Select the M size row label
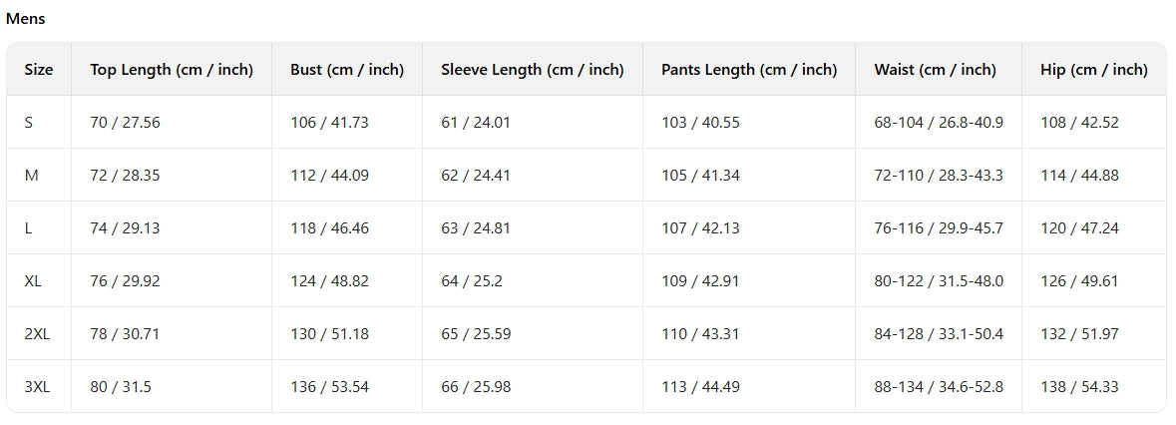1176x425 pixels. [31, 176]
